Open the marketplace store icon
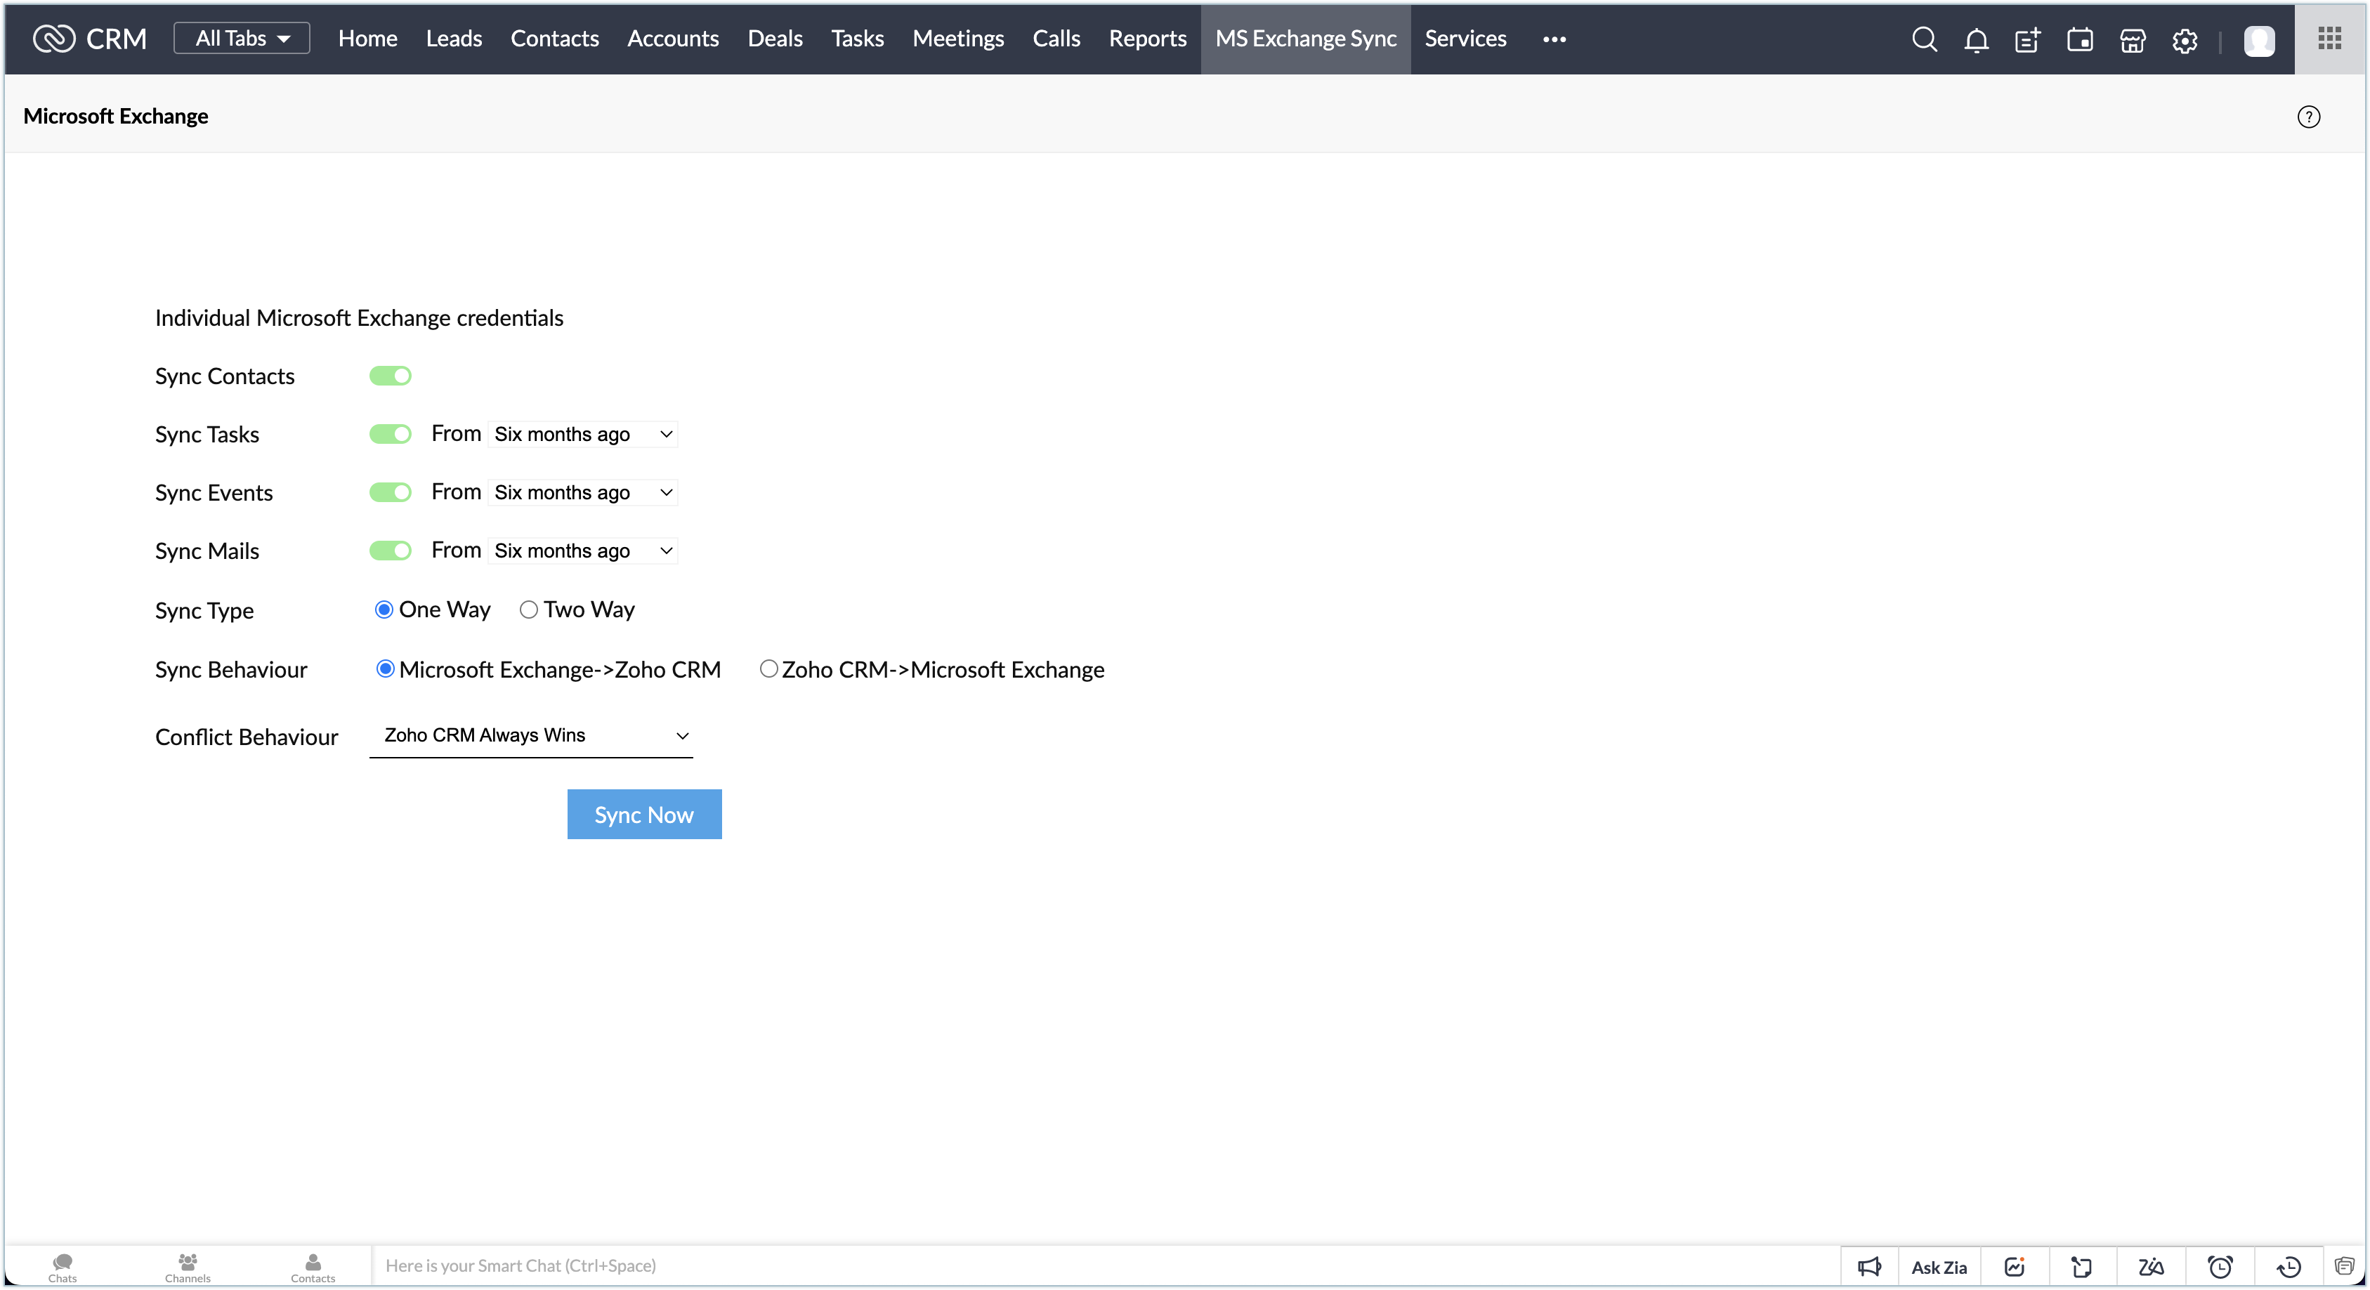This screenshot has width=2370, height=1290. 2132,39
